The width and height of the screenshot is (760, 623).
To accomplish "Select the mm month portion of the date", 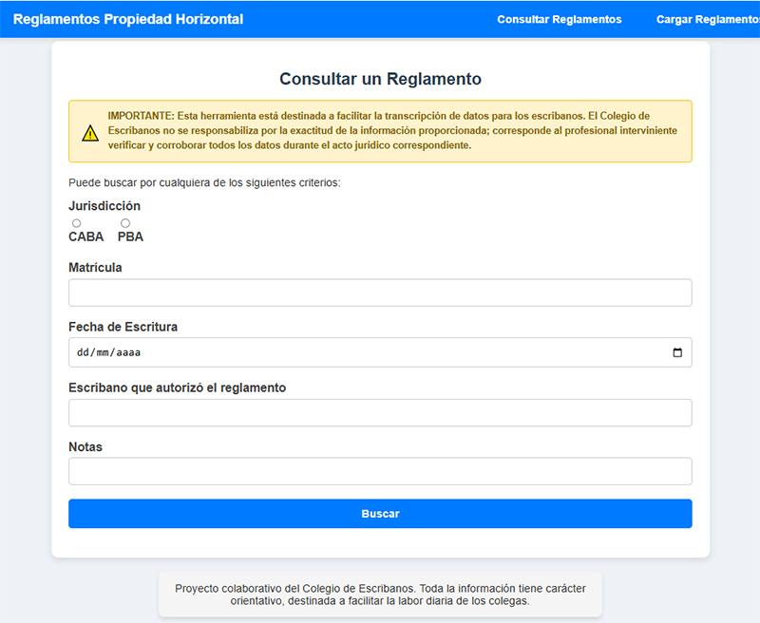I will 103,352.
